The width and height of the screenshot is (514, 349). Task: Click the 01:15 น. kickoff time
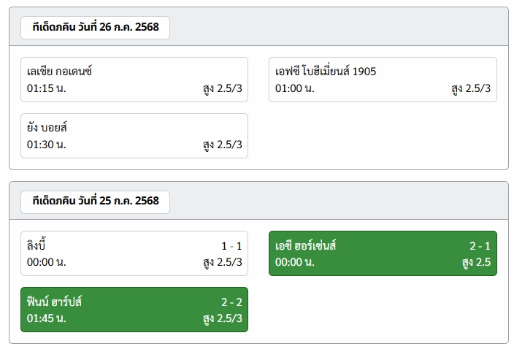[47, 88]
